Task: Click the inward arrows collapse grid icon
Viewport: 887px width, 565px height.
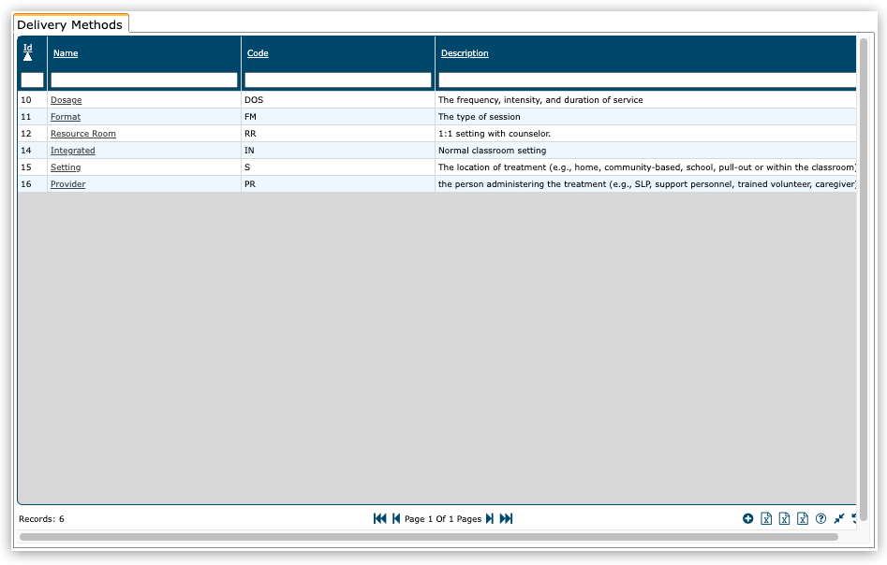Action: (x=839, y=518)
